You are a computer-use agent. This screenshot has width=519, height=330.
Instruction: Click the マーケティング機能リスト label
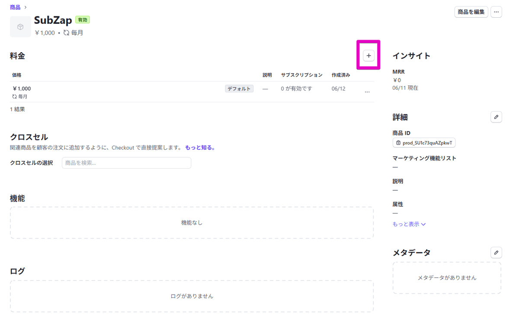(424, 158)
